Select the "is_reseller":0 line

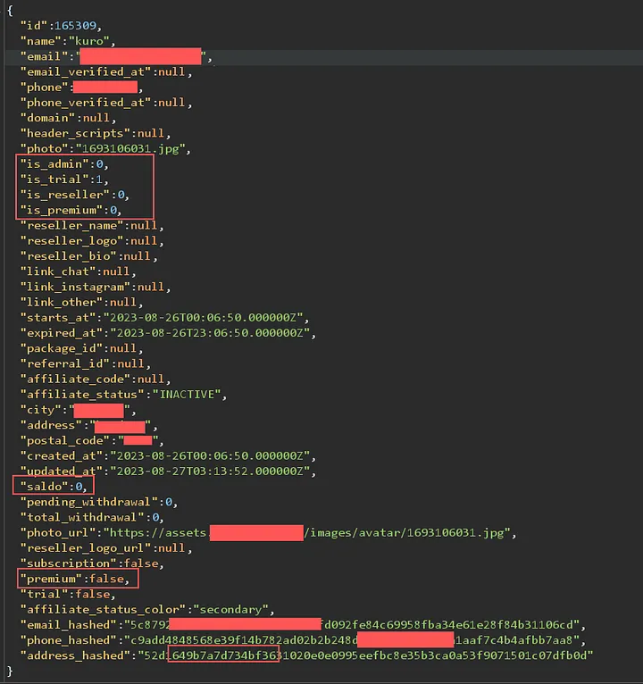pyautogui.click(x=75, y=195)
